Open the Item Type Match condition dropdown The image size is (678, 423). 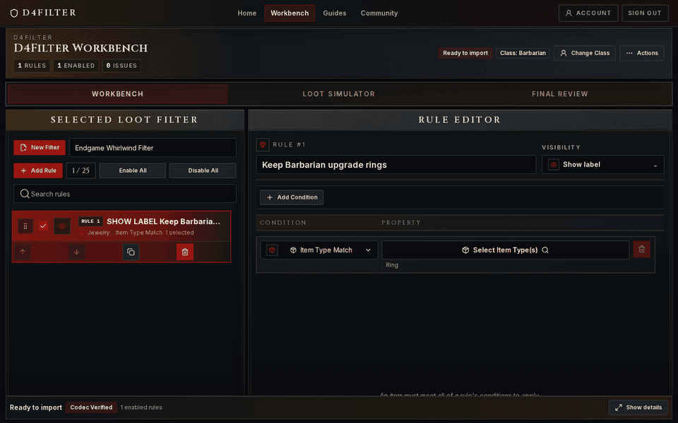pos(319,250)
